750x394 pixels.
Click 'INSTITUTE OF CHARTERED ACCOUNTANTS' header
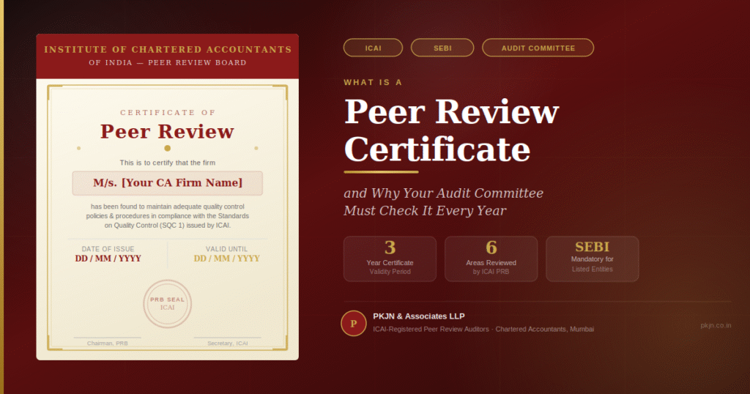click(x=168, y=49)
